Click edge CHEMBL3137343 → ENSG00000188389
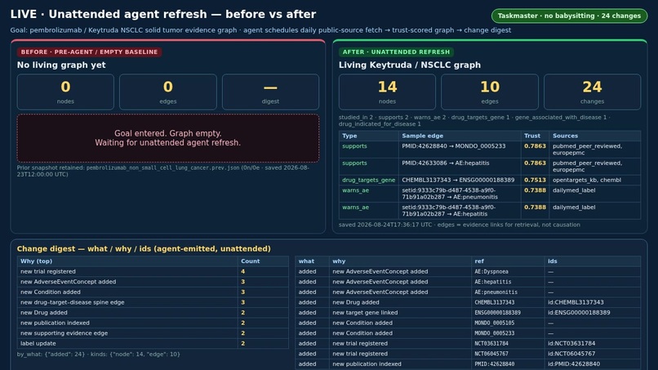 (x=458, y=180)
